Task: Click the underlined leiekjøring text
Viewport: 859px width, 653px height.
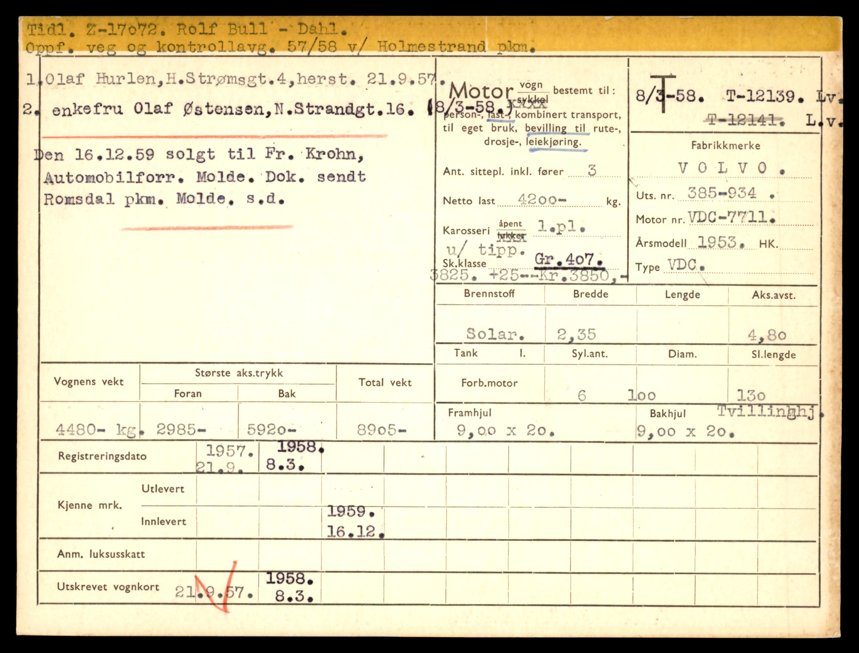Action: point(553,142)
